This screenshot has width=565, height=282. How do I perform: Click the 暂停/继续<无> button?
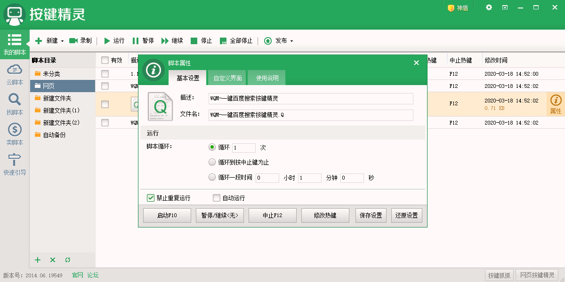pyautogui.click(x=220, y=215)
